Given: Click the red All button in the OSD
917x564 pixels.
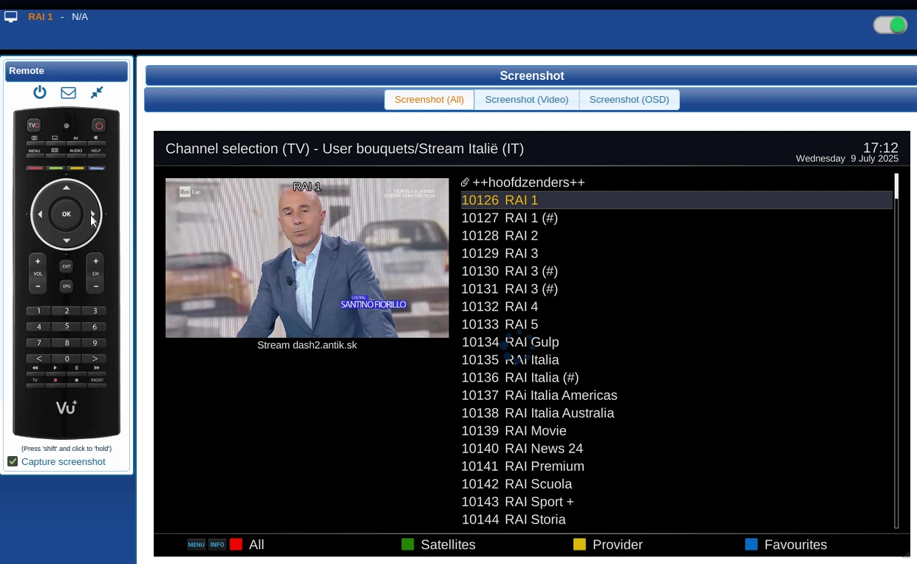Looking at the screenshot, I should (247, 545).
